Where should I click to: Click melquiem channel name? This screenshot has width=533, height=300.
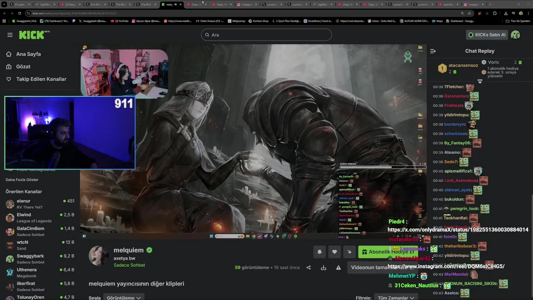click(x=129, y=250)
